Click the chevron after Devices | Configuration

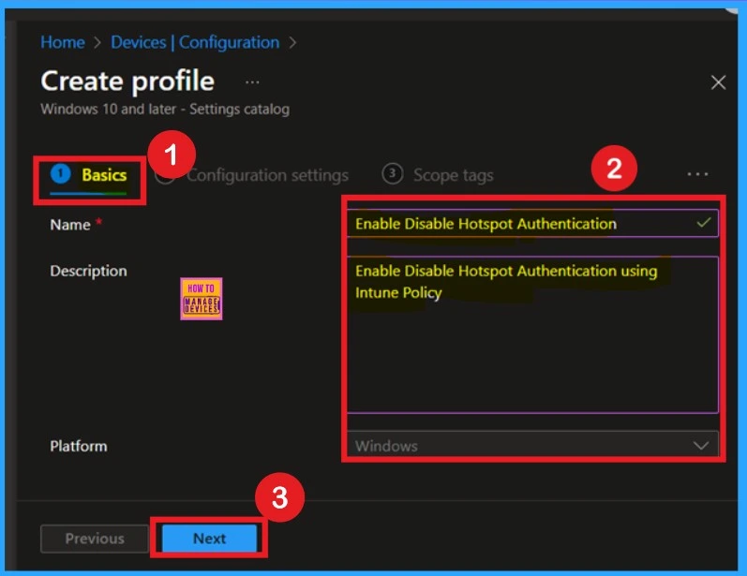coord(292,43)
